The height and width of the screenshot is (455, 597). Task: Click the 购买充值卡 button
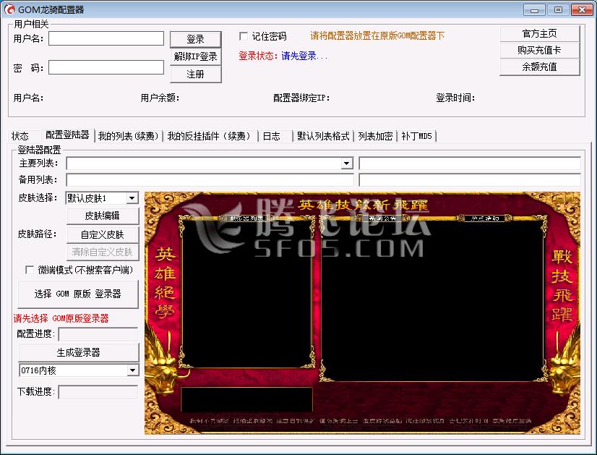point(539,50)
